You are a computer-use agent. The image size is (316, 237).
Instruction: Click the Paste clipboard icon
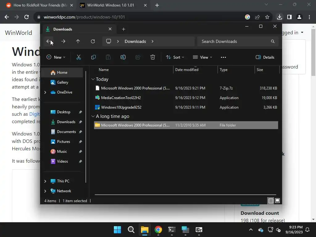point(108,57)
